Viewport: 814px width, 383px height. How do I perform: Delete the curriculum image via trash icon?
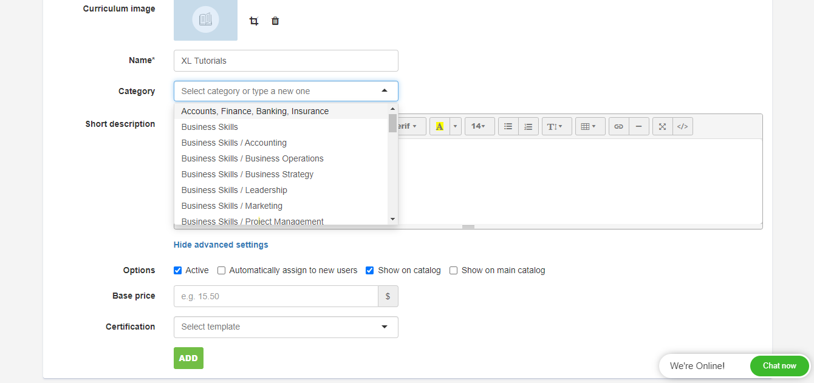[x=275, y=21]
